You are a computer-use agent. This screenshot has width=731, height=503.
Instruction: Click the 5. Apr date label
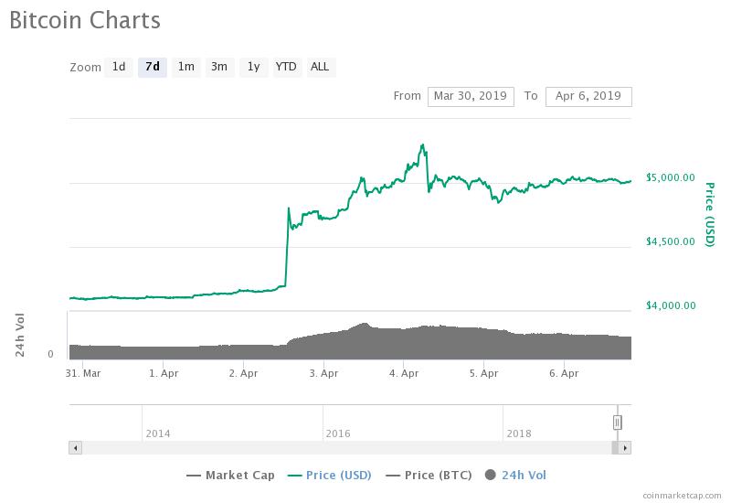[484, 373]
